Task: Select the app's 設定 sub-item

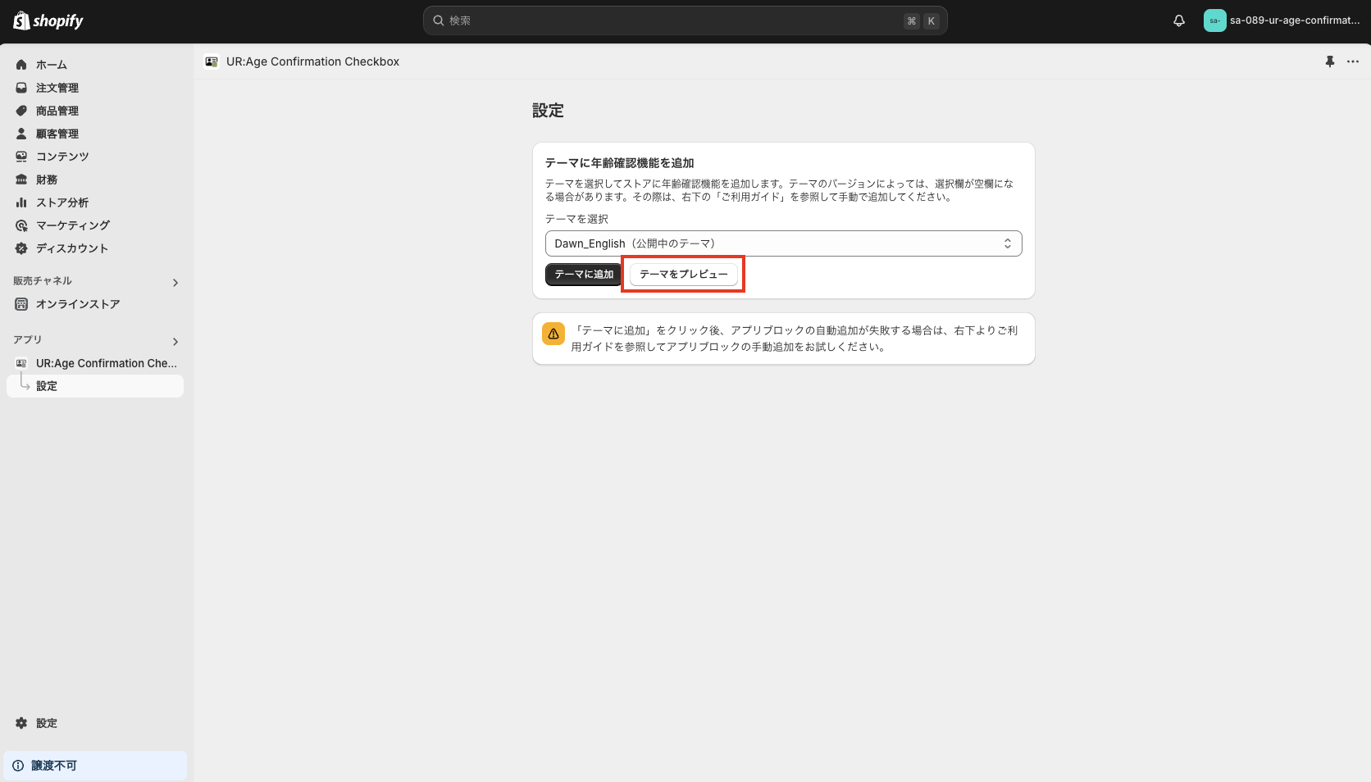Action: [95, 386]
